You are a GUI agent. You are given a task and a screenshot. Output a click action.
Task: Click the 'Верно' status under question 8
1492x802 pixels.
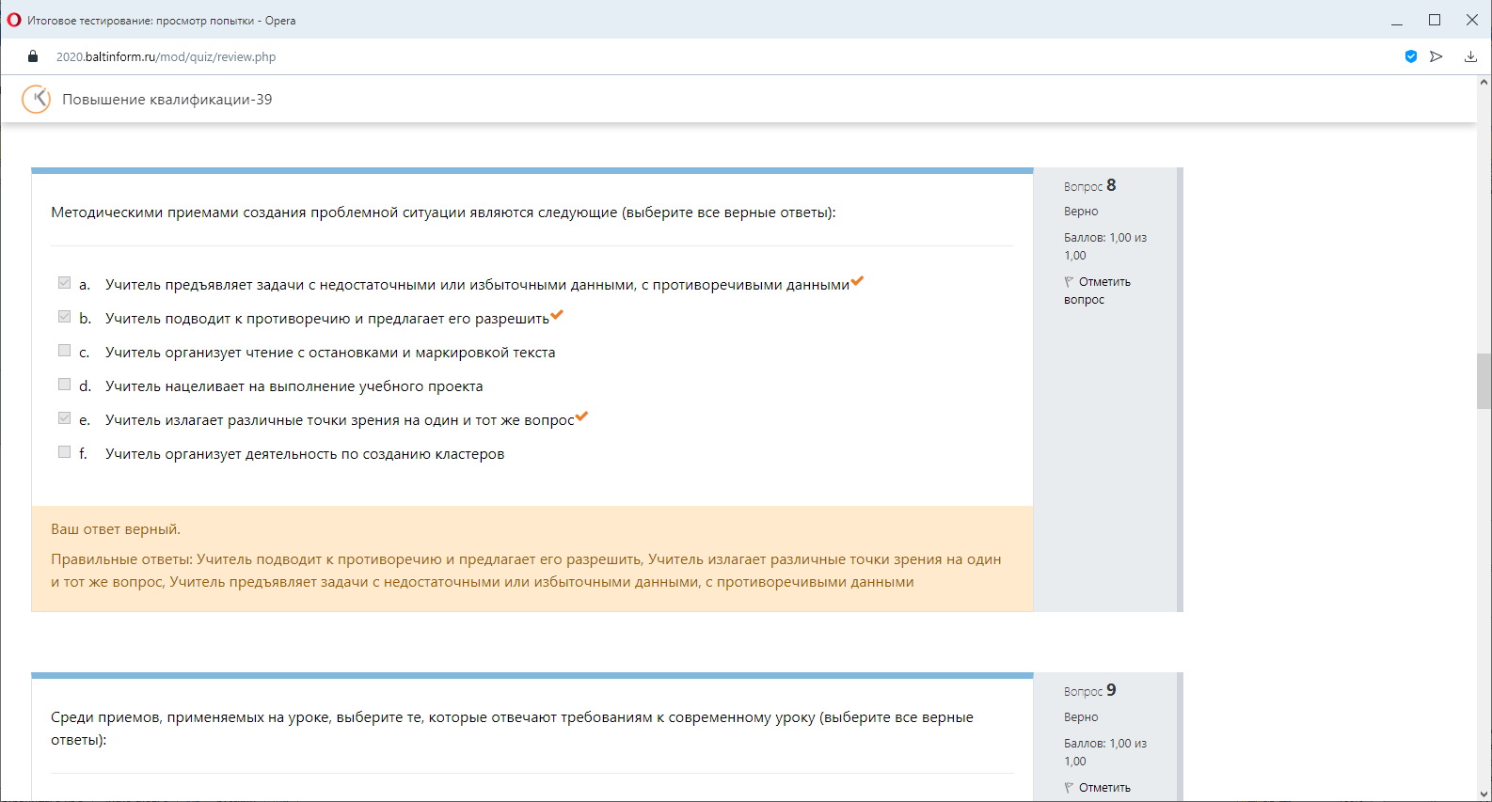click(x=1081, y=212)
